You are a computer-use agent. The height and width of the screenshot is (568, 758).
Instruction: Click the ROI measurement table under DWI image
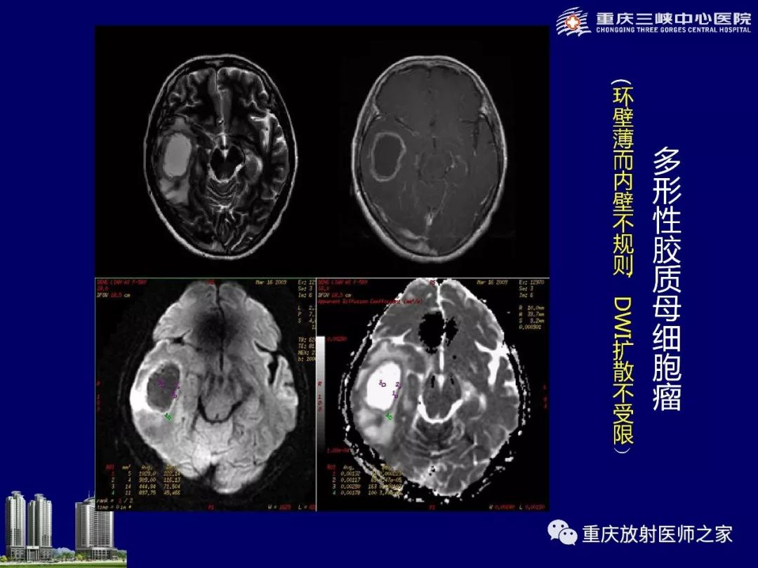point(144,480)
